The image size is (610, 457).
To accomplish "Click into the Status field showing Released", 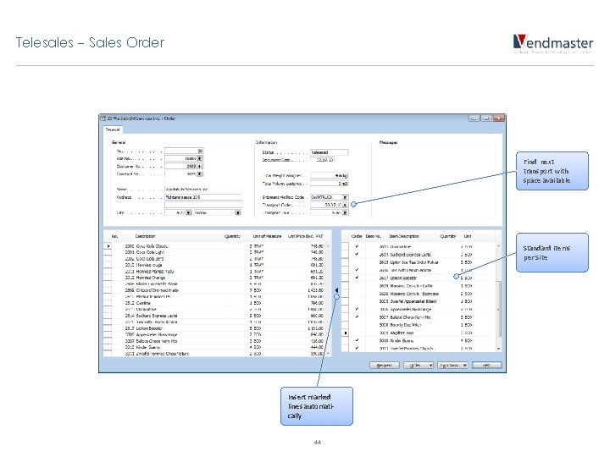I will (x=329, y=152).
